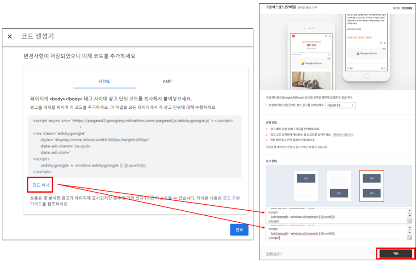Click the cat photo in left phone preview
The width and height of the screenshot is (418, 262).
(311, 80)
